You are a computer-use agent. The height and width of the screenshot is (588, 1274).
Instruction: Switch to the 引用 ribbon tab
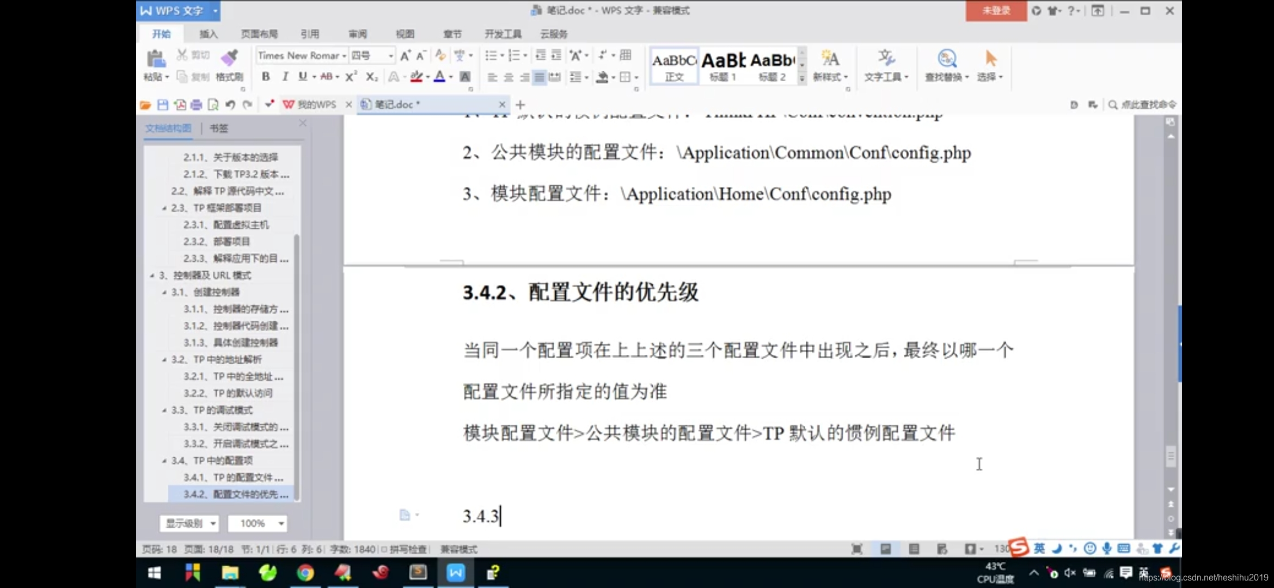pyautogui.click(x=310, y=34)
